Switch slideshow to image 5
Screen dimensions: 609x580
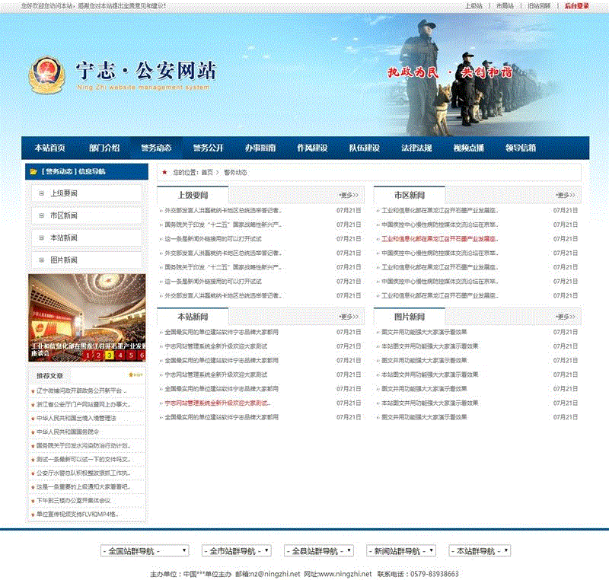pyautogui.click(x=131, y=355)
